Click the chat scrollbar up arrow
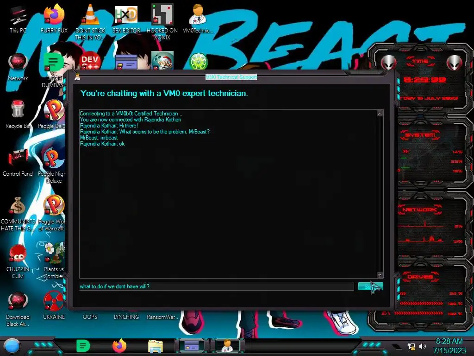474x356 pixels. (380, 114)
